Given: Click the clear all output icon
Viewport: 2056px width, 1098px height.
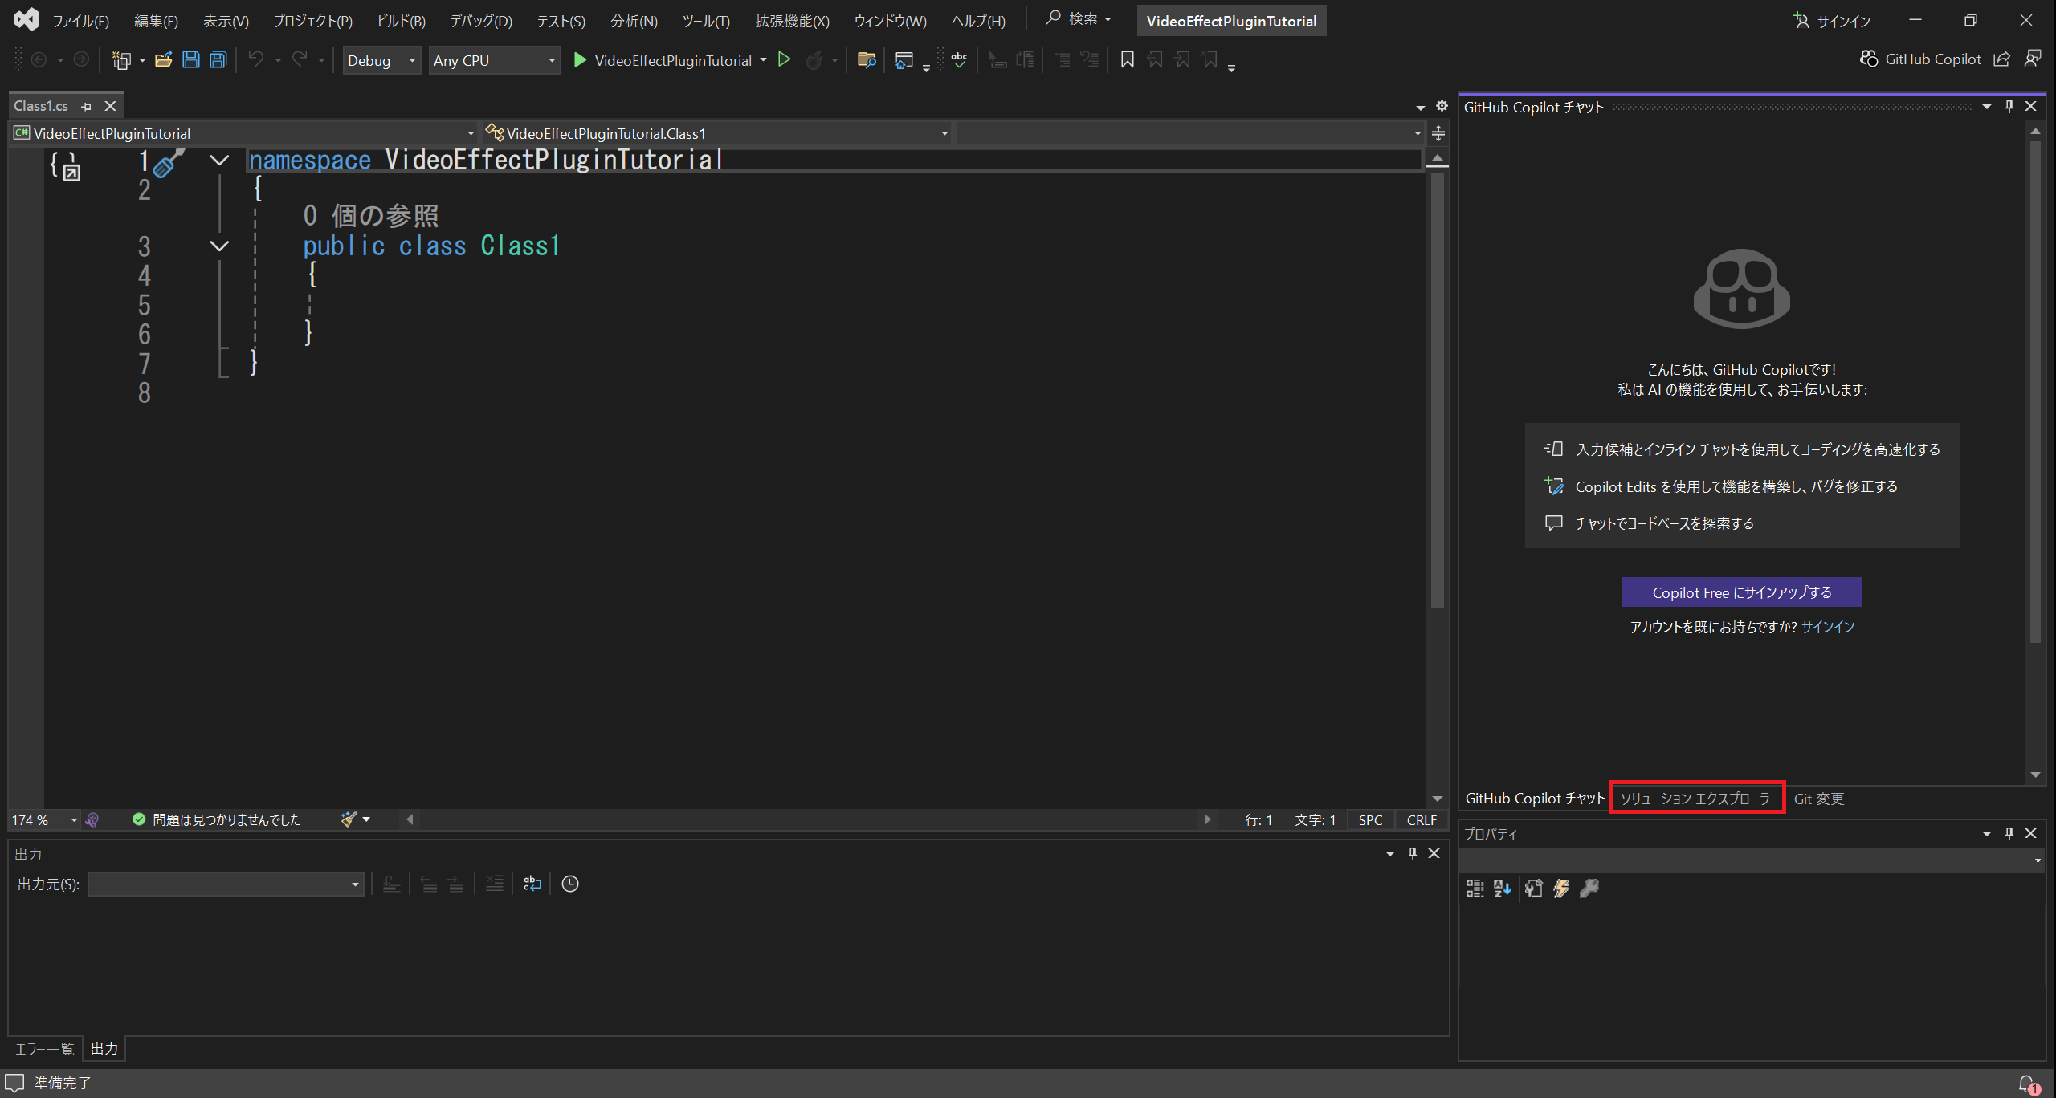Looking at the screenshot, I should (494, 884).
